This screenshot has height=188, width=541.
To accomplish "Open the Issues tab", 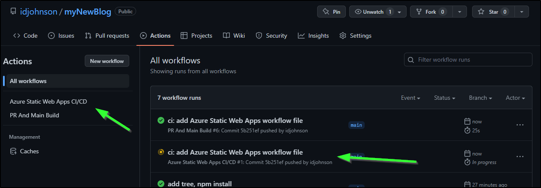I will coord(61,36).
